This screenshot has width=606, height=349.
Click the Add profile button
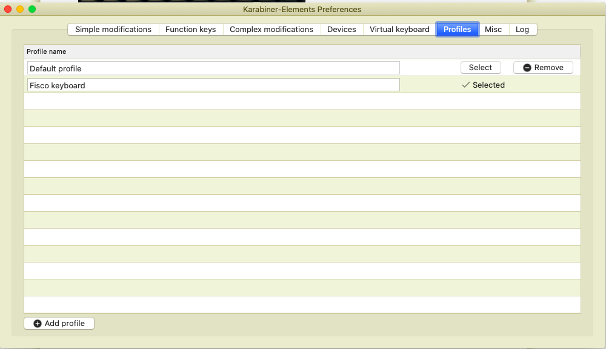(x=59, y=323)
